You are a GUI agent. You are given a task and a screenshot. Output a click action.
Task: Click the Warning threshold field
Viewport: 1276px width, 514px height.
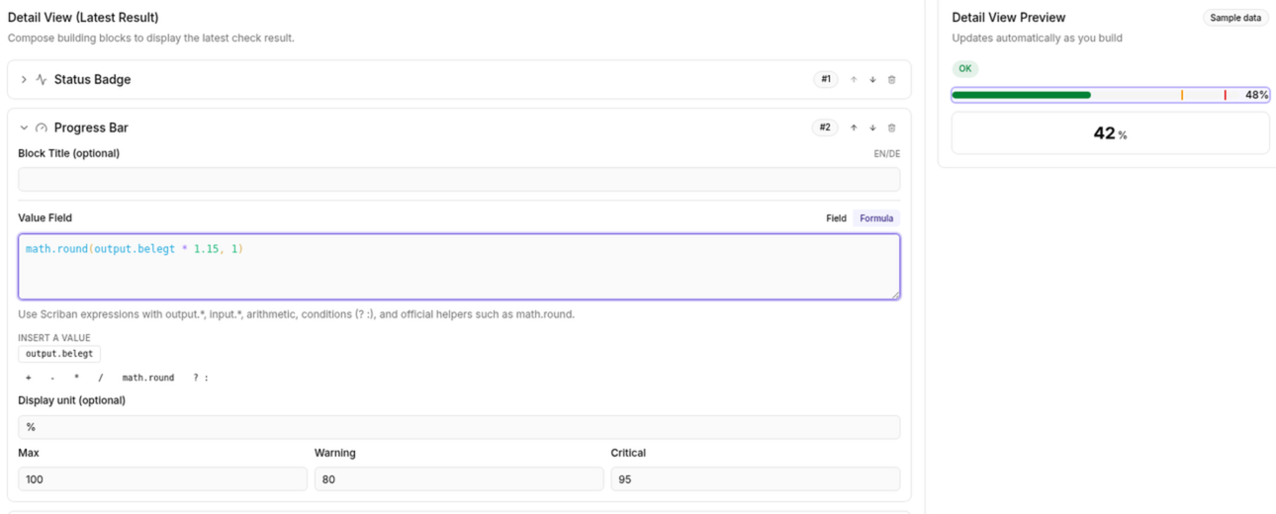459,479
